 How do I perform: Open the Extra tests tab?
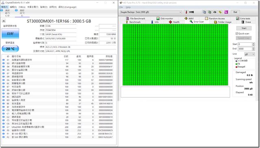click(243, 18)
